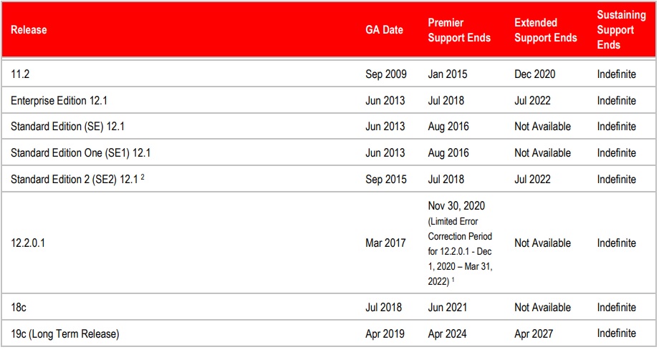Screen dimensions: 659x352
Task: Select the Premier Support Ends header
Action: click(459, 30)
